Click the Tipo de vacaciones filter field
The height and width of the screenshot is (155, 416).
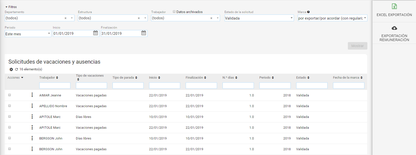[x=91, y=85]
